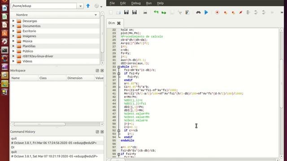Expand the Público folder
The height and width of the screenshot is (161, 287).
[13, 51]
